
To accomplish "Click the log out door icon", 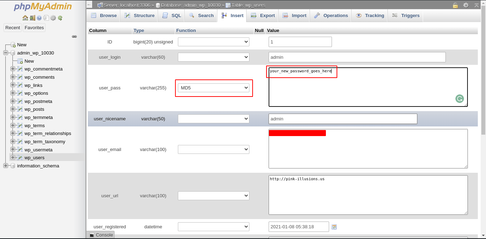I will tap(32, 18).
